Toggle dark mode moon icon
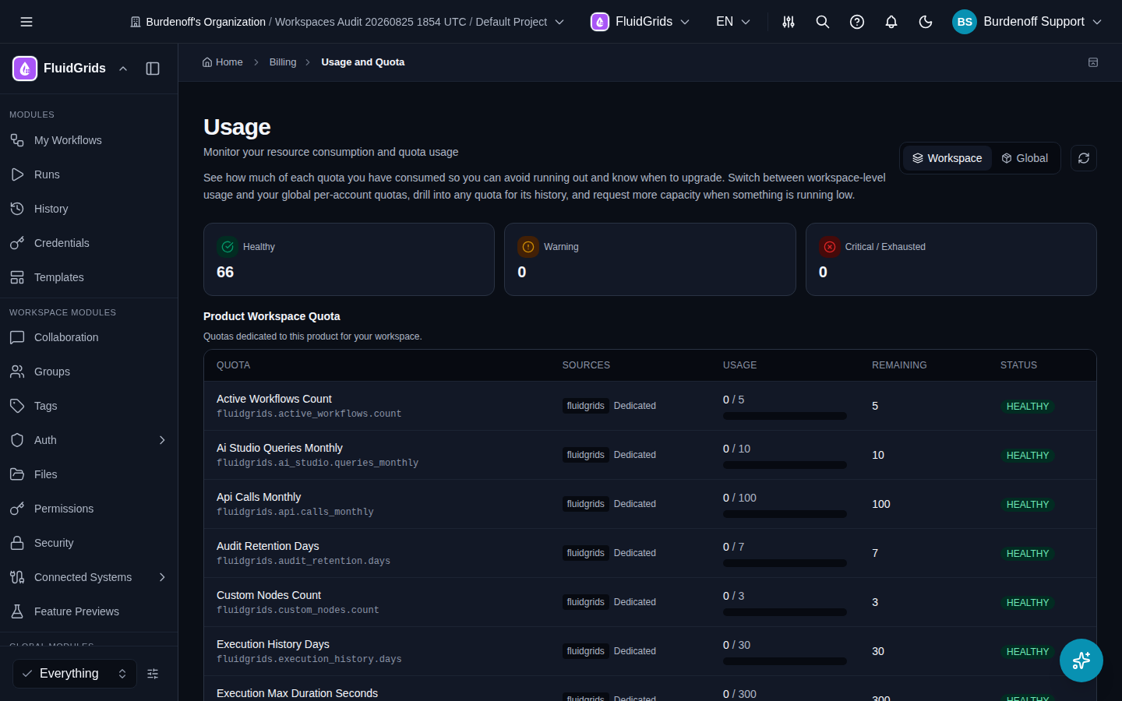Image resolution: width=1122 pixels, height=701 pixels. tap(926, 22)
